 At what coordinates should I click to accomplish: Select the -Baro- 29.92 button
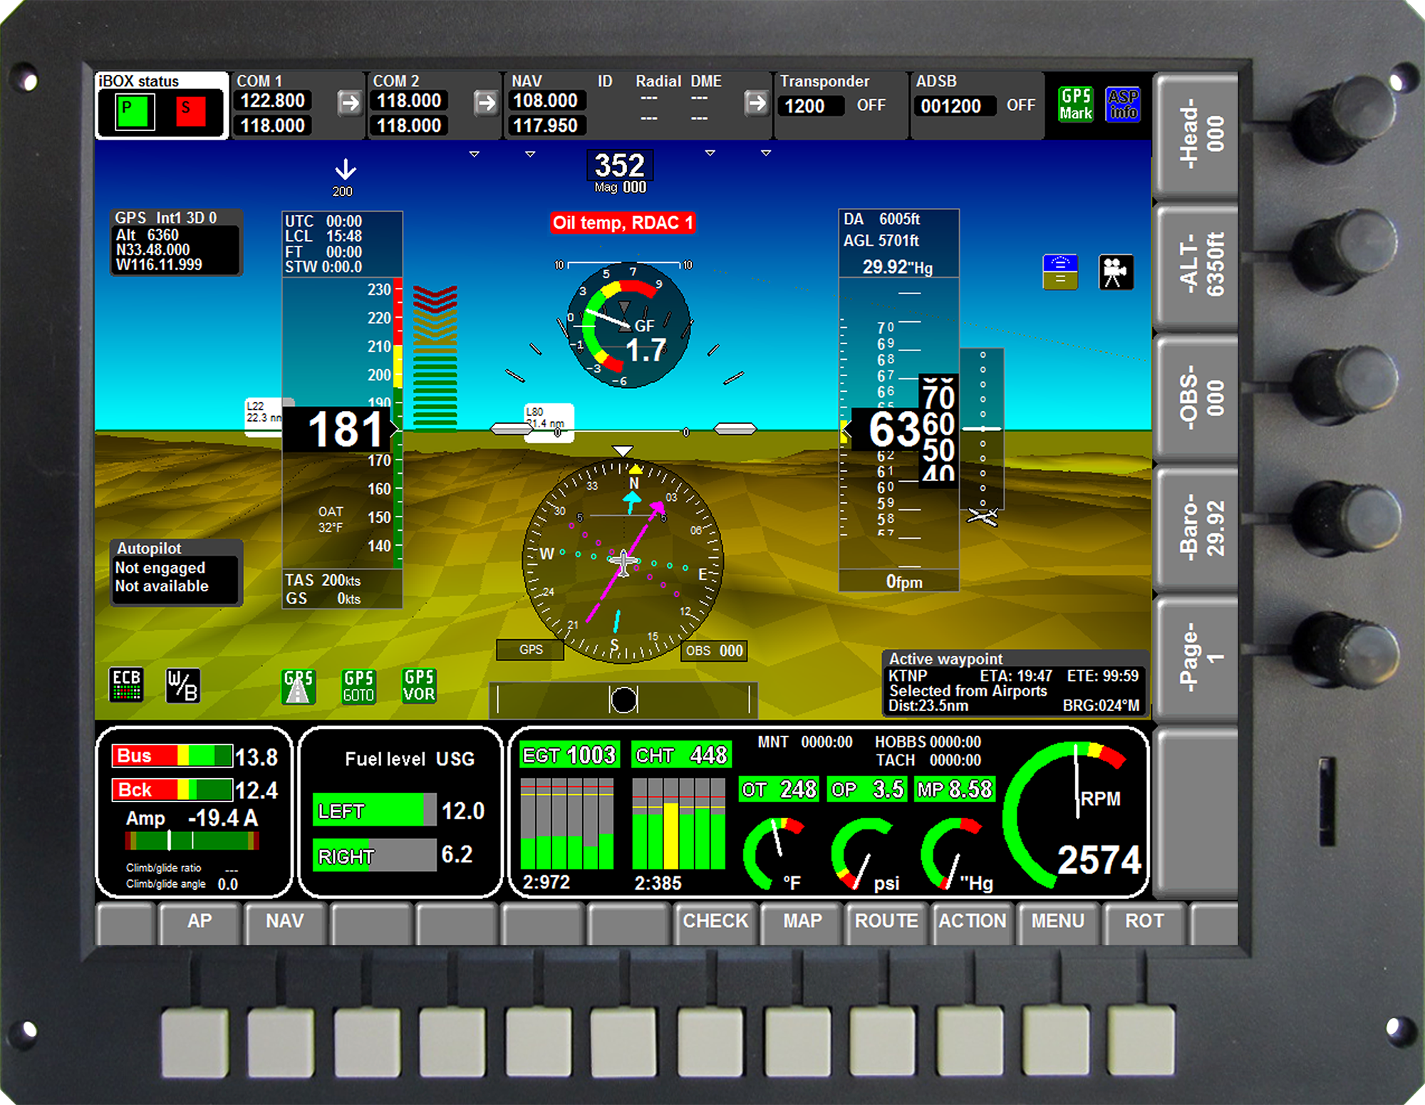(1196, 528)
